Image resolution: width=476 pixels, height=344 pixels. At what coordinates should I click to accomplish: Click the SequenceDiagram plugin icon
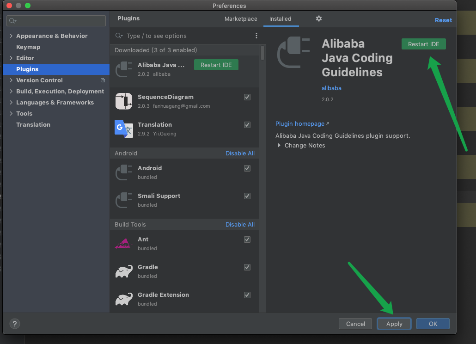click(x=123, y=101)
